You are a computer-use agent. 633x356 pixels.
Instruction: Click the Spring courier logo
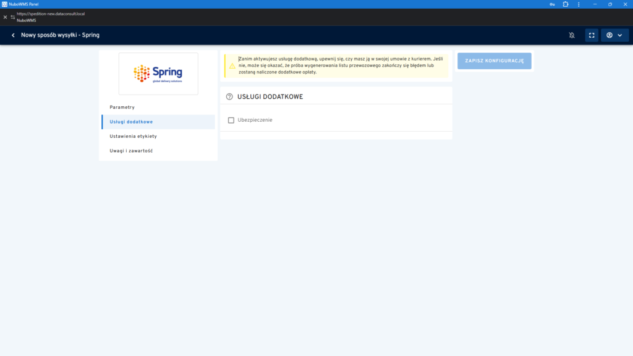coord(158,74)
